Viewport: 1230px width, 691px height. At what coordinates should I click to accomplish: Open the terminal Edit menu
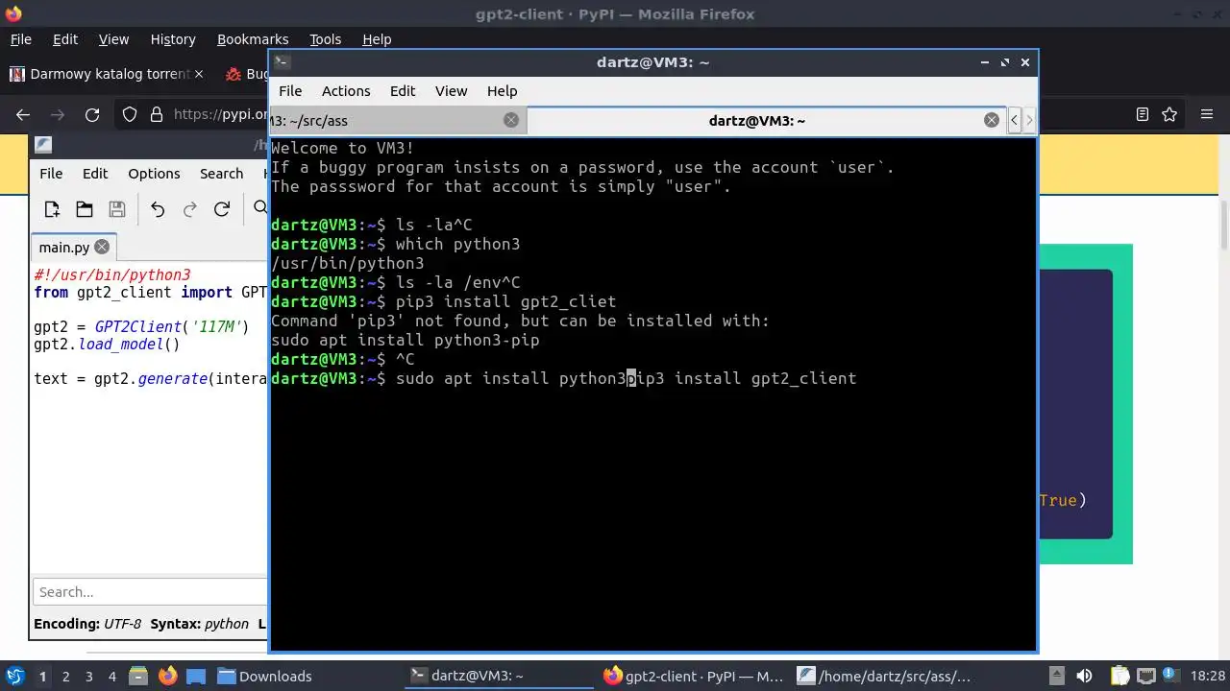coord(403,91)
